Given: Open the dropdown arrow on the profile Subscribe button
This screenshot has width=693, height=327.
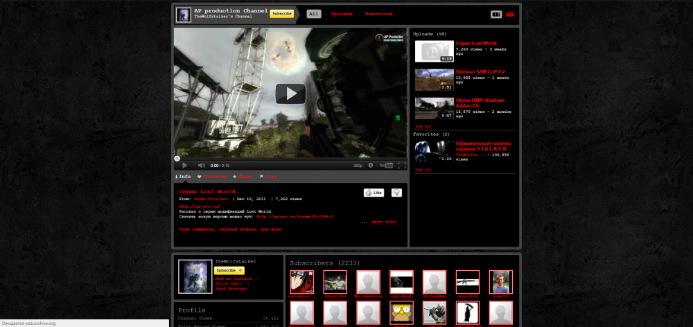Looking at the screenshot, I should [240, 270].
